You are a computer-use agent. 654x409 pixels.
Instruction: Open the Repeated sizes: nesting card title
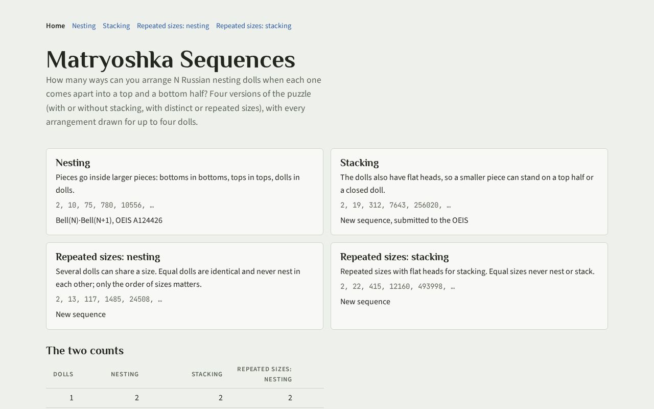[x=108, y=257]
